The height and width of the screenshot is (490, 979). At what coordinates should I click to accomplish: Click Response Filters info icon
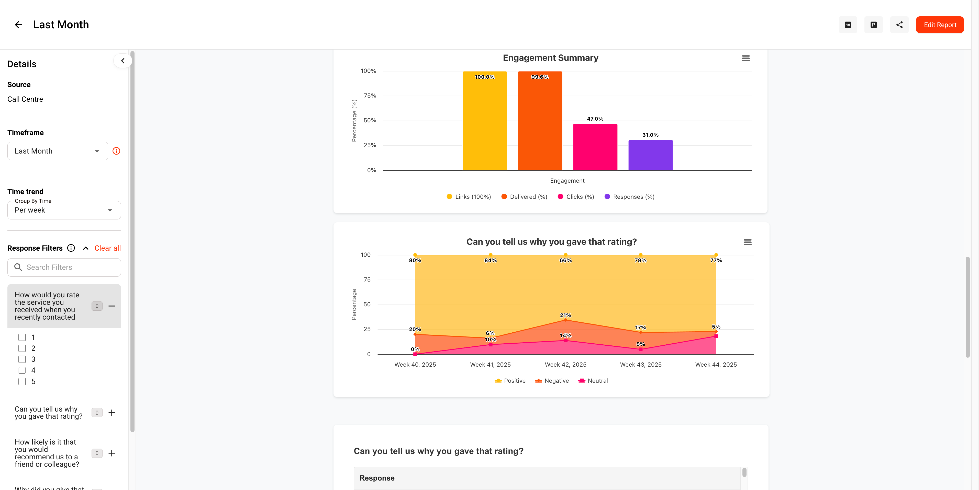pos(71,248)
